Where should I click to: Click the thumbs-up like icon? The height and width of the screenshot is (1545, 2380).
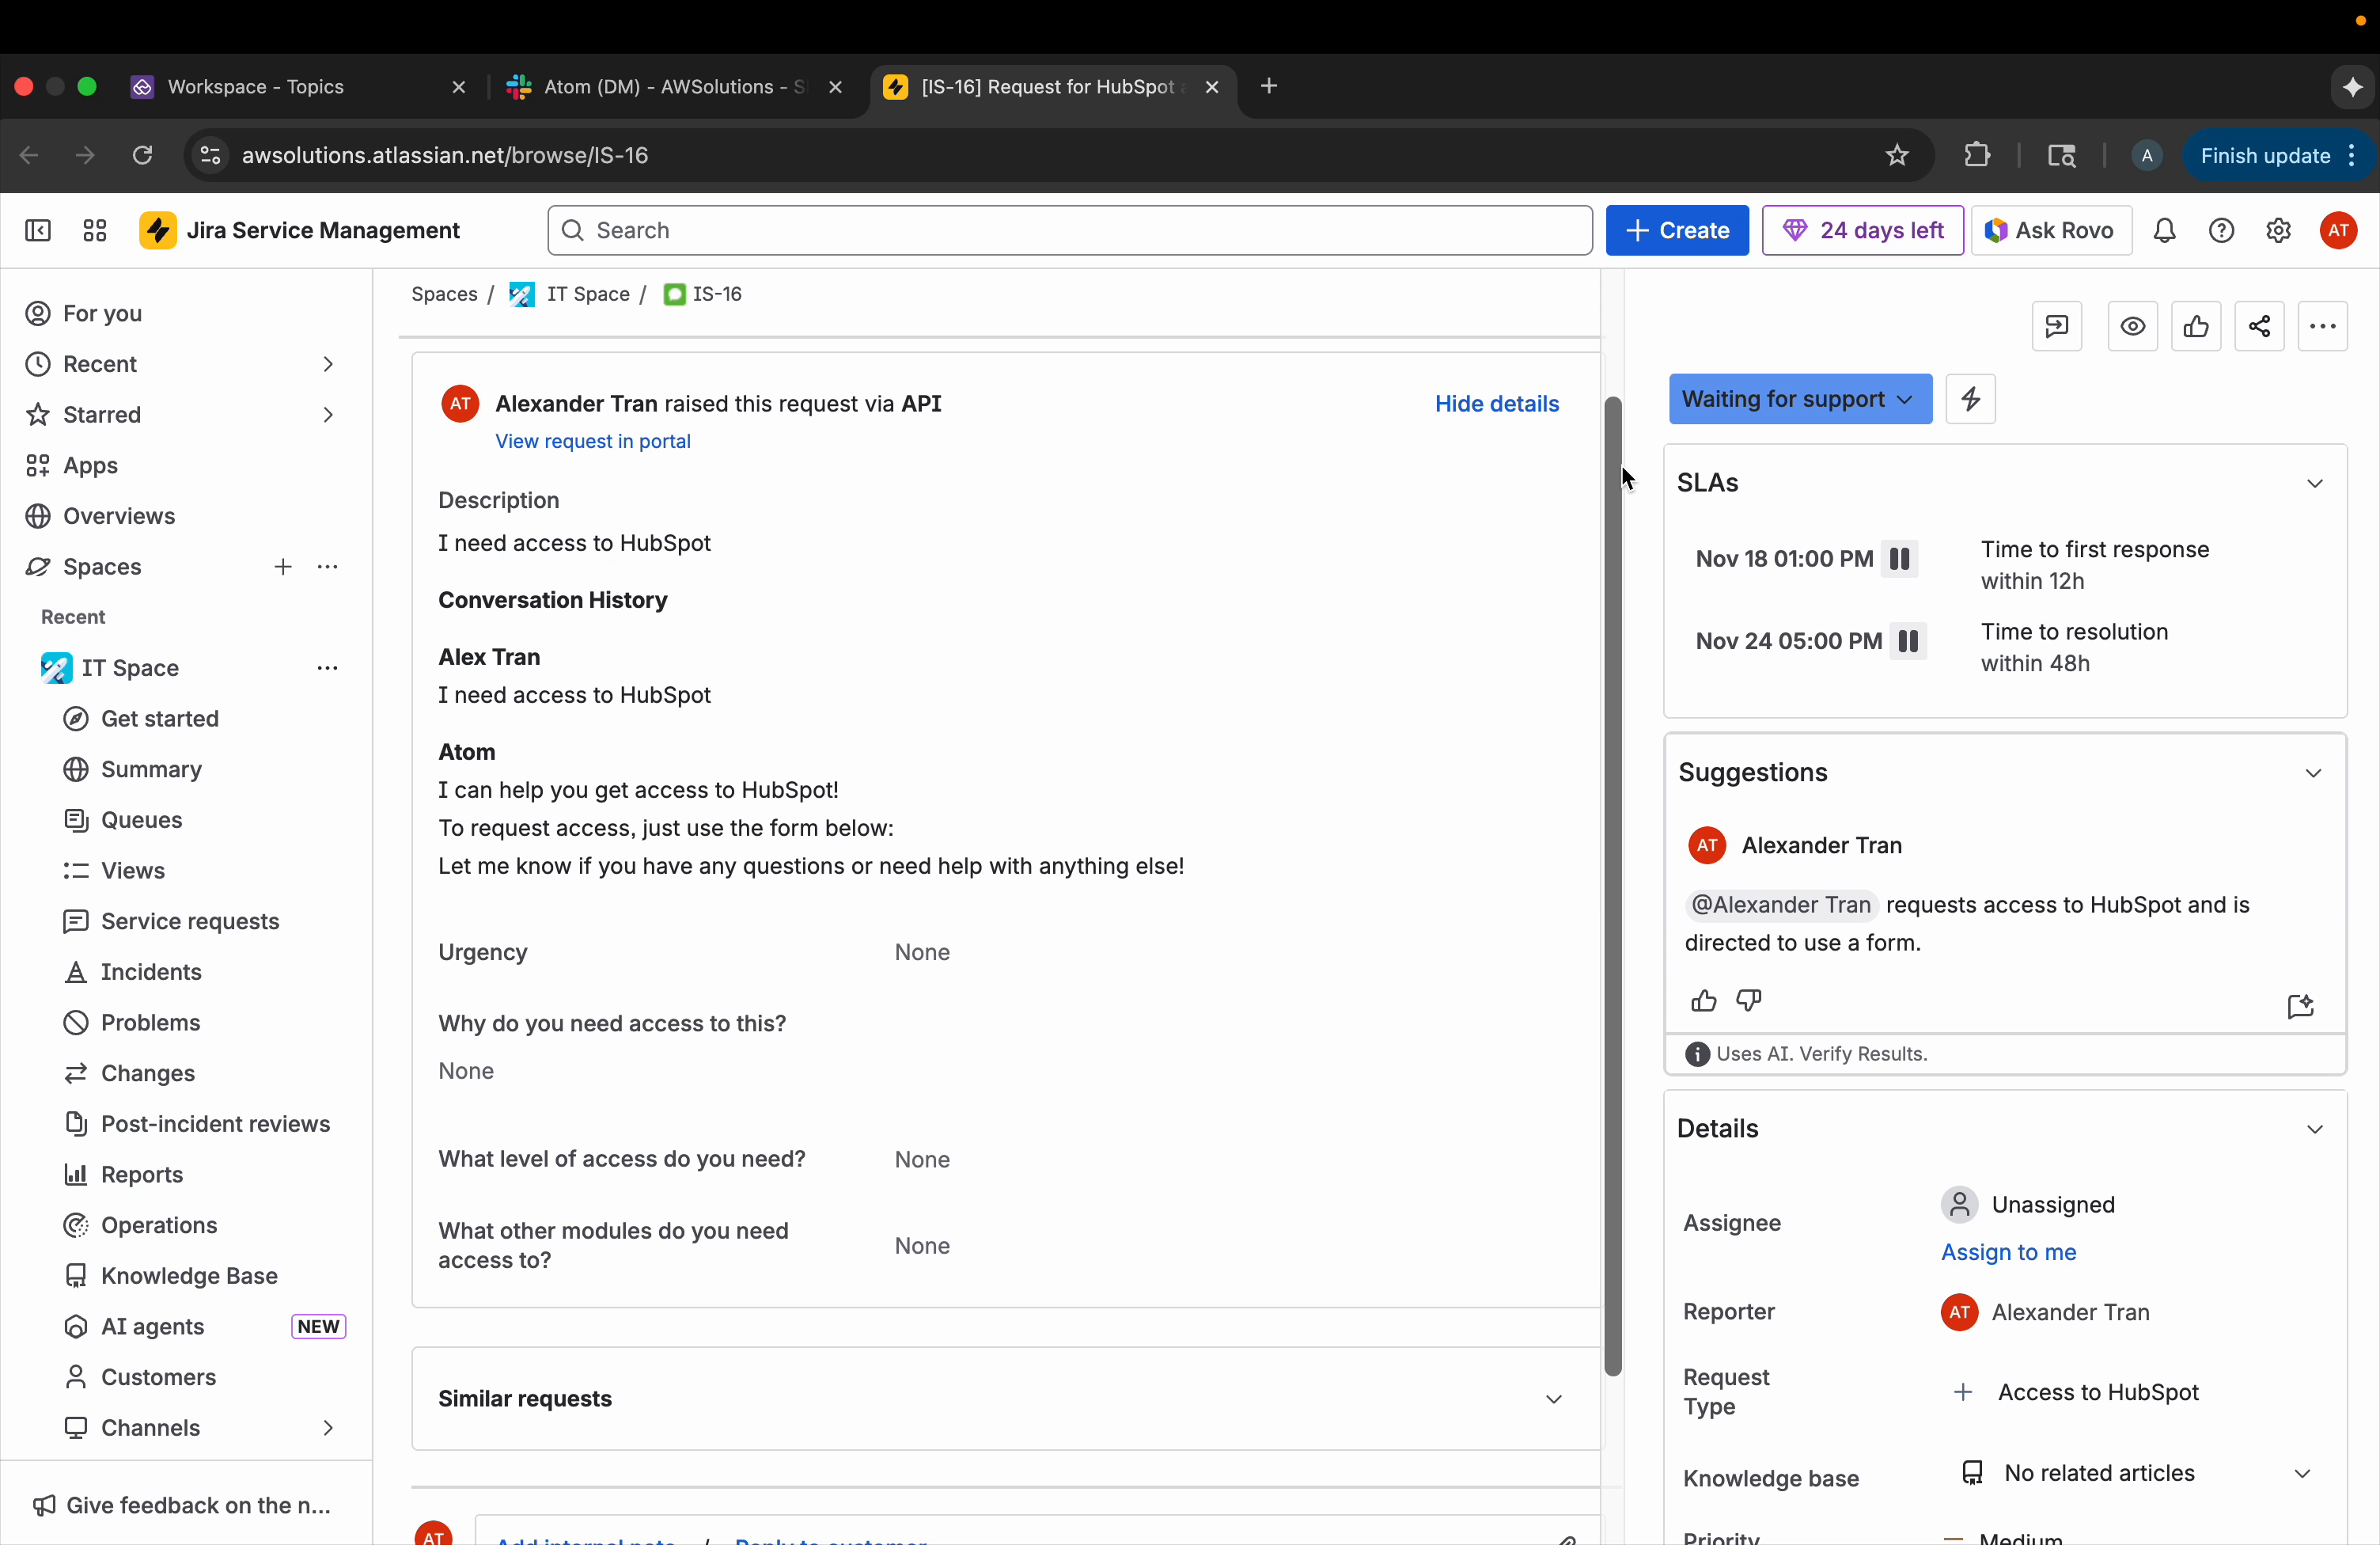[x=2196, y=326]
